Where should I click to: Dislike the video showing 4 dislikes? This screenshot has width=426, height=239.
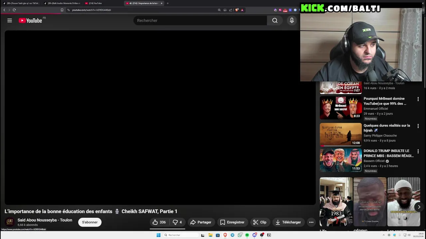click(177, 222)
